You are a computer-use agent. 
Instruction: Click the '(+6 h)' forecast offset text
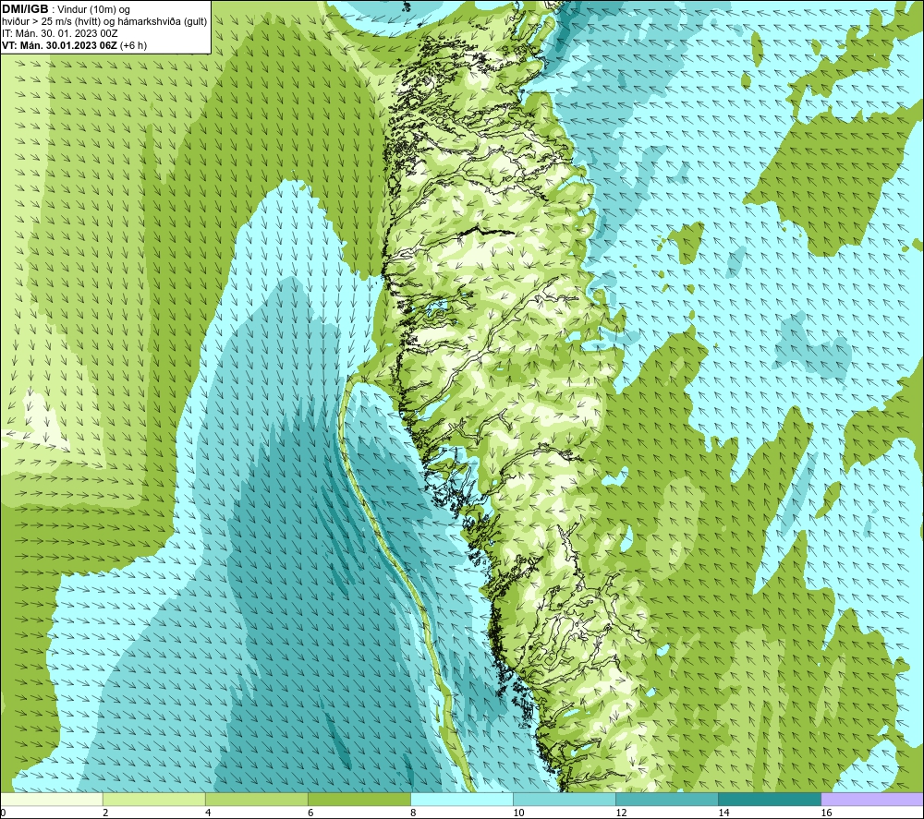point(133,45)
